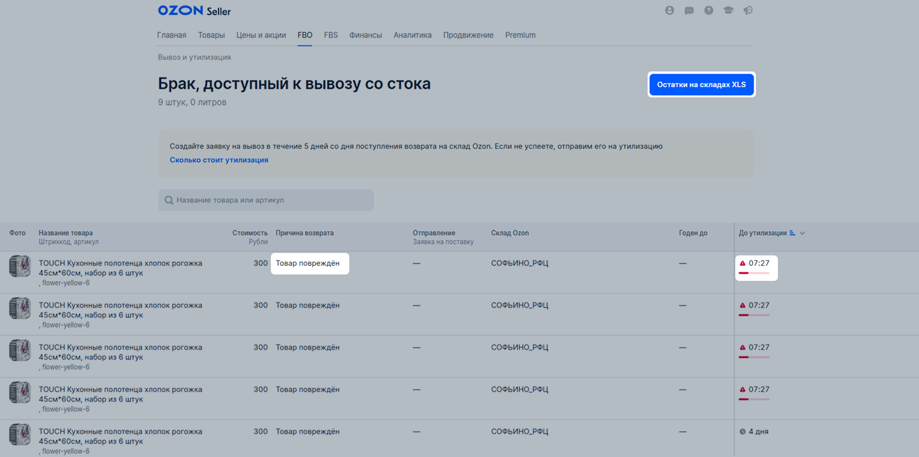Open the chat messages icon
919x457 pixels.
pos(689,10)
